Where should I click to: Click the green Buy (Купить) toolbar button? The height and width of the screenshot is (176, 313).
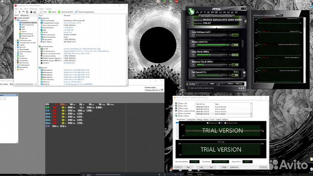(53, 12)
